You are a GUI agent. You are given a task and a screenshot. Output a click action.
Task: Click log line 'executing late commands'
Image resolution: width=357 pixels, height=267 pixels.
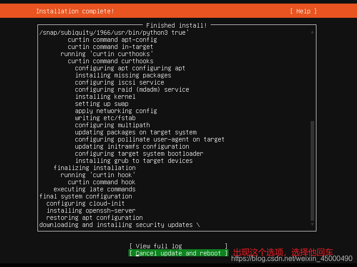pyautogui.click(x=95, y=189)
